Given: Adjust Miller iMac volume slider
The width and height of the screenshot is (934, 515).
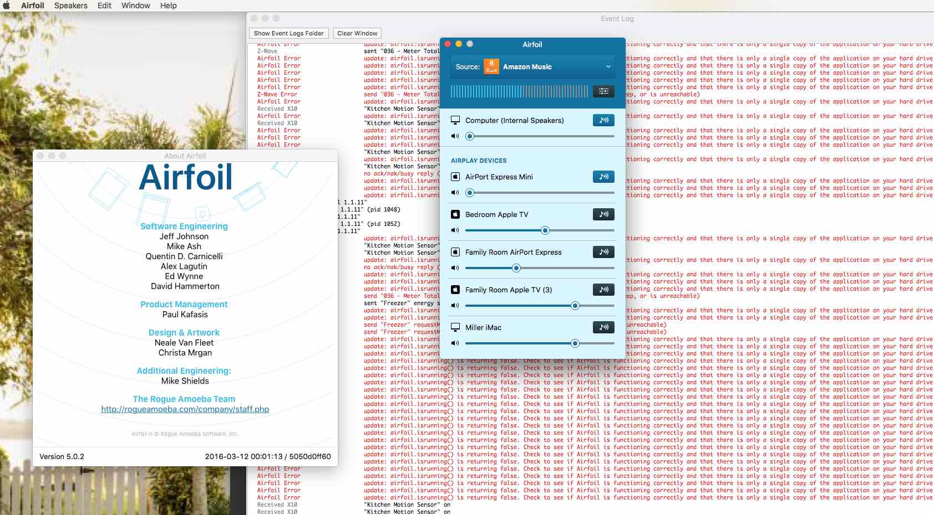Looking at the screenshot, I should coord(540,343).
